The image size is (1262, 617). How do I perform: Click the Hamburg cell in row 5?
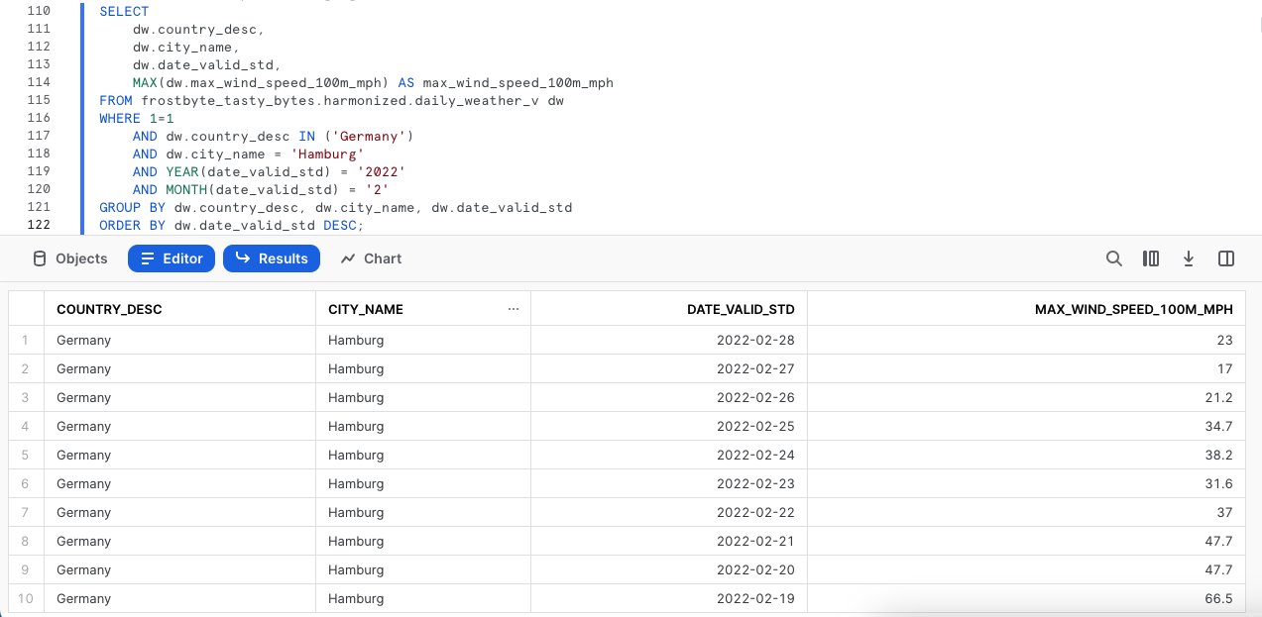[356, 455]
